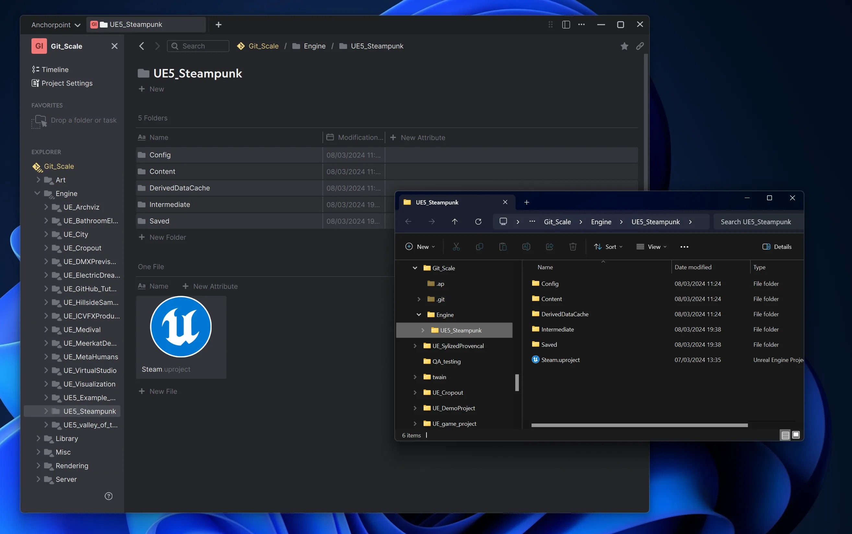Open the Steam.uproject file thumbnail
852x534 pixels.
181,327
